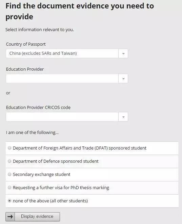
Task: Click the Education Provider input field
Action: pos(62,79)
